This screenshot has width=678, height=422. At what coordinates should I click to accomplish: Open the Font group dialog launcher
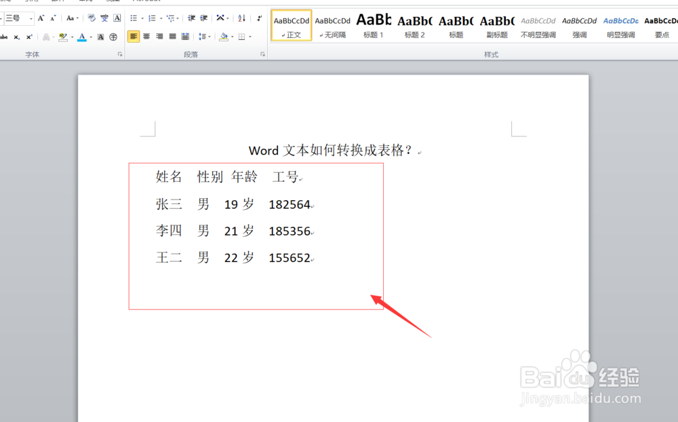120,54
